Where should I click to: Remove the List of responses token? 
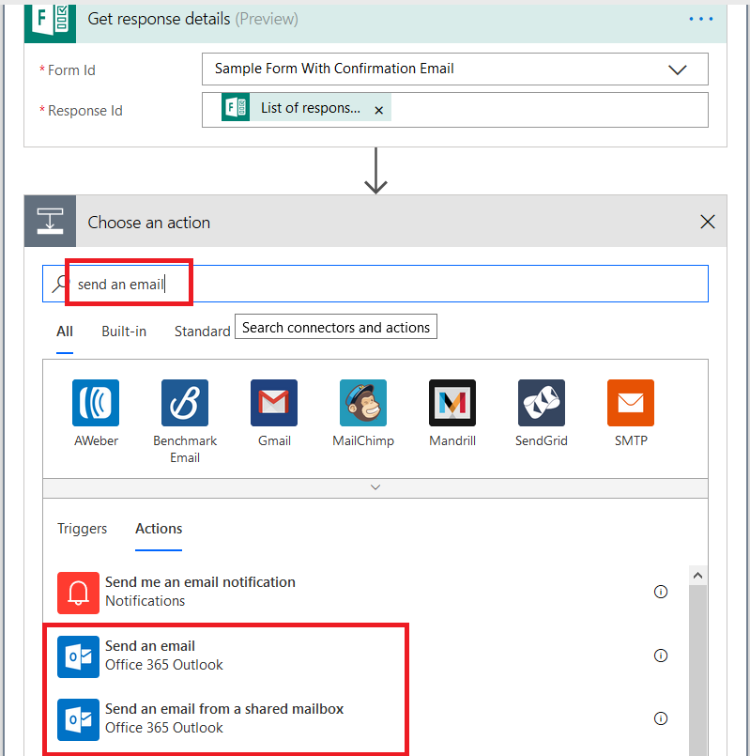(x=379, y=110)
